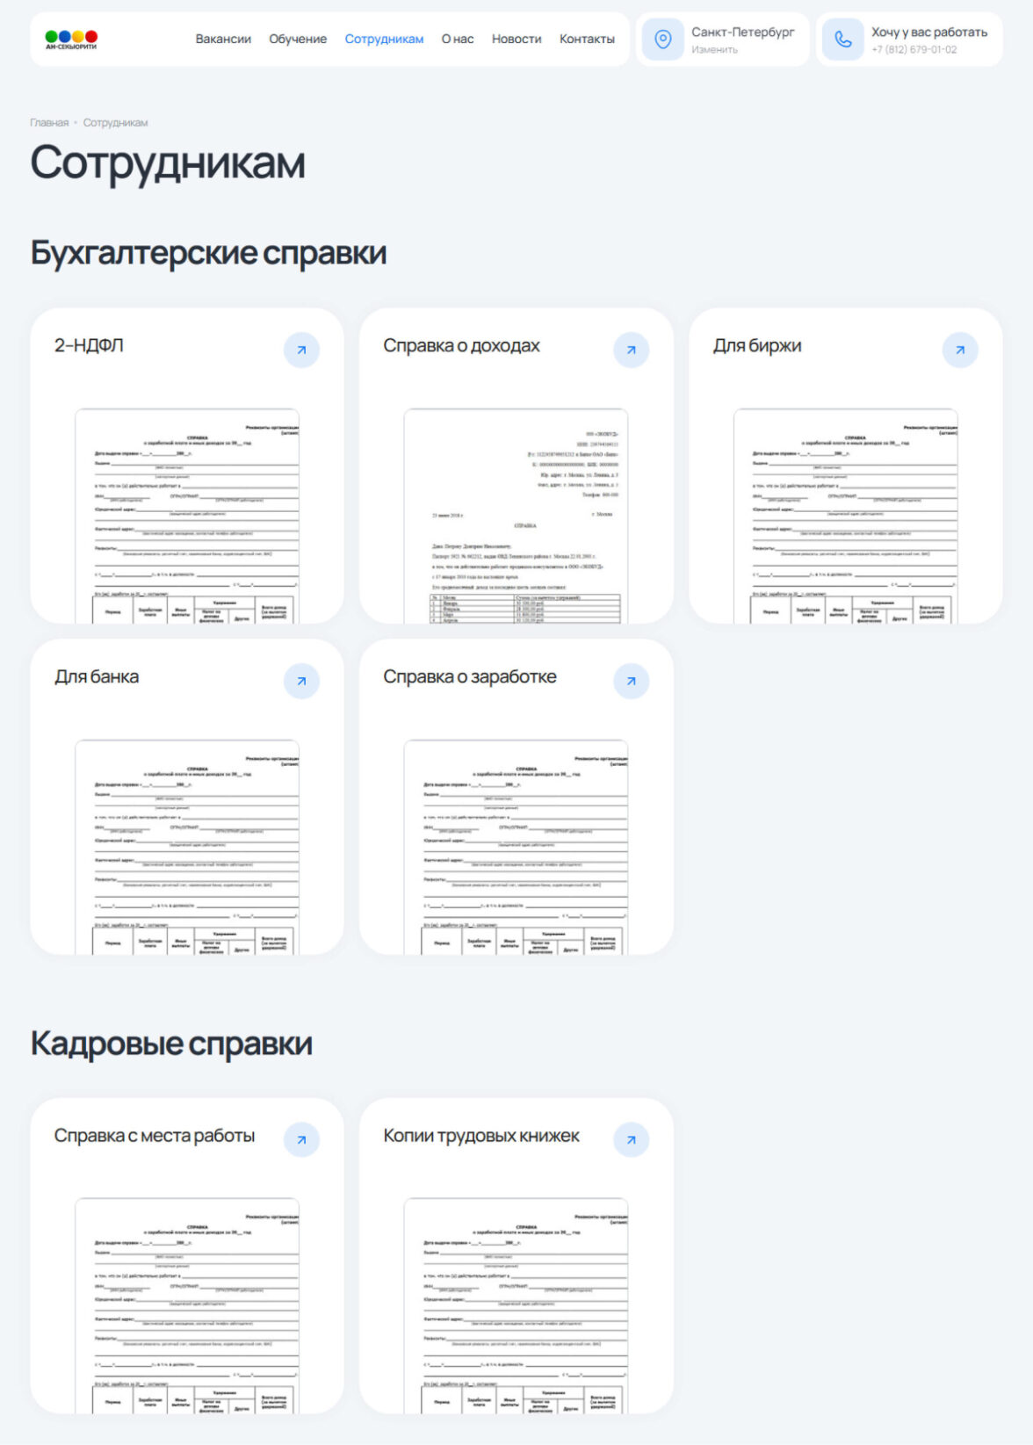This screenshot has width=1033, height=1445.
Task: Open the Для биржи arrow icon
Action: click(x=960, y=350)
